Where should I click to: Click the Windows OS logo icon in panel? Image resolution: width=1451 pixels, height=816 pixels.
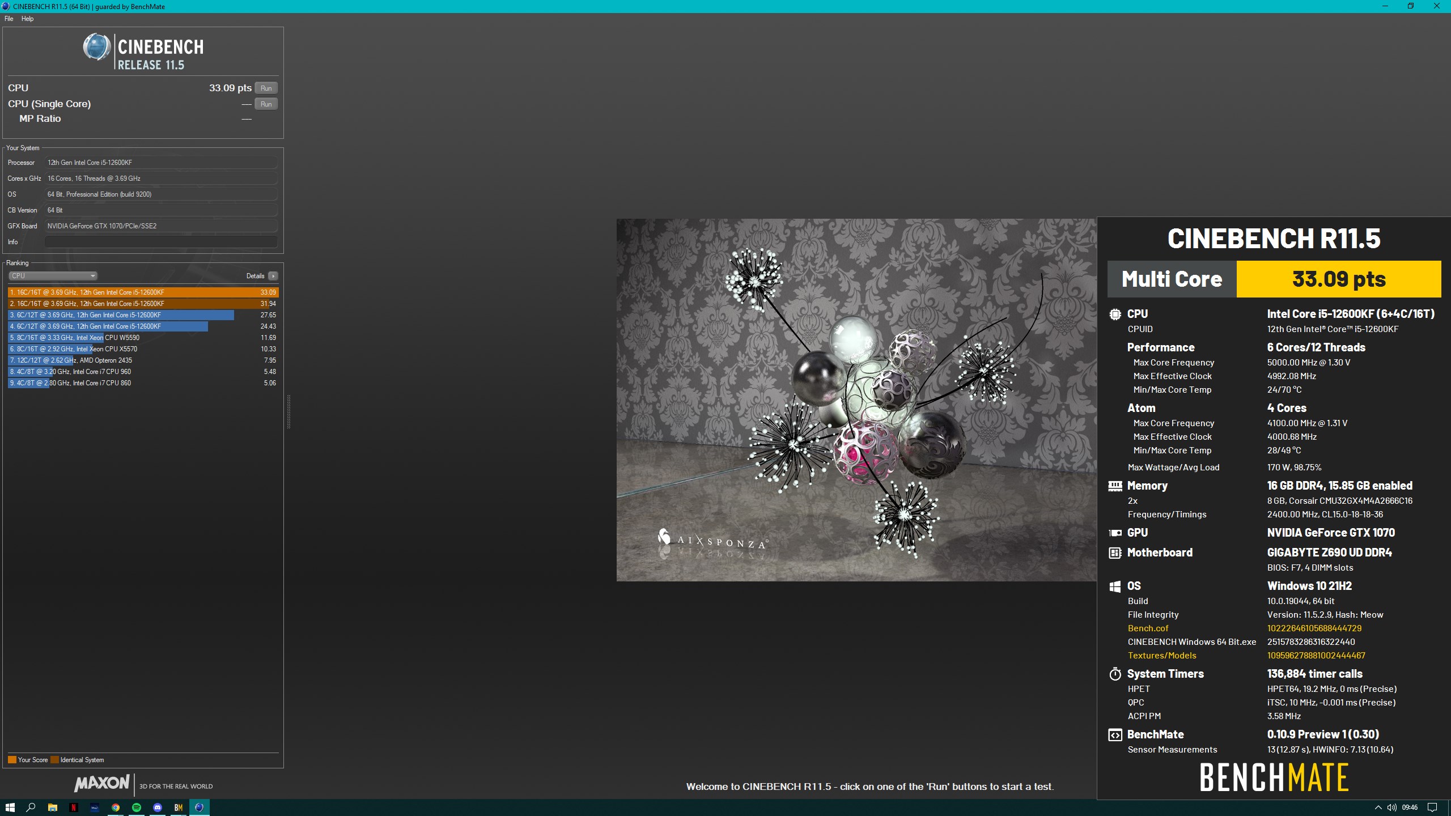click(1115, 586)
